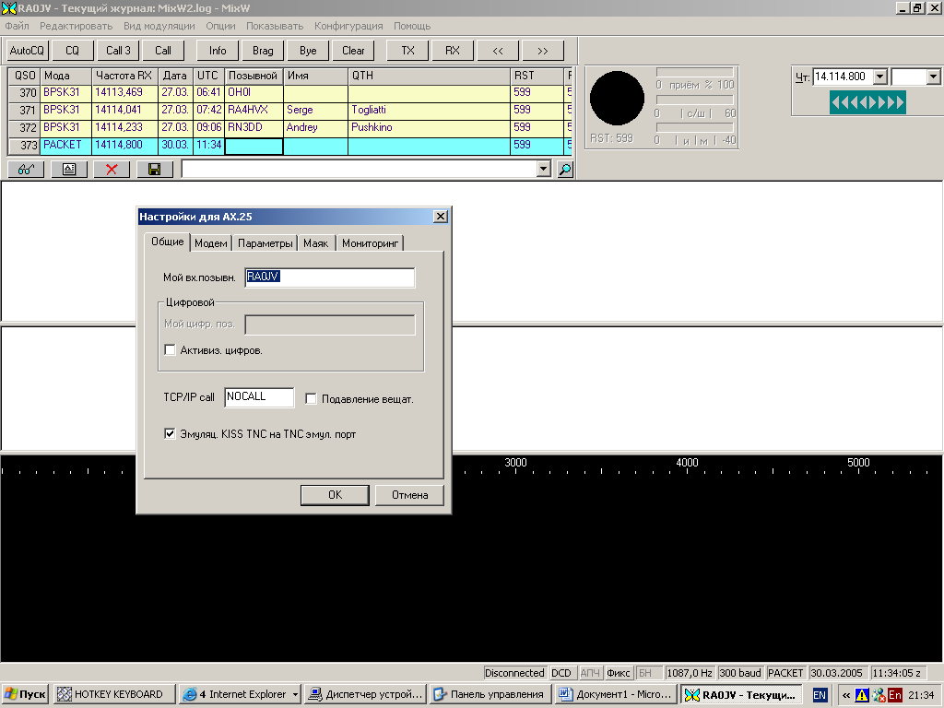Click the EN language indicator on the taskbar
Viewport: 944px width, 708px height.
[x=820, y=694]
